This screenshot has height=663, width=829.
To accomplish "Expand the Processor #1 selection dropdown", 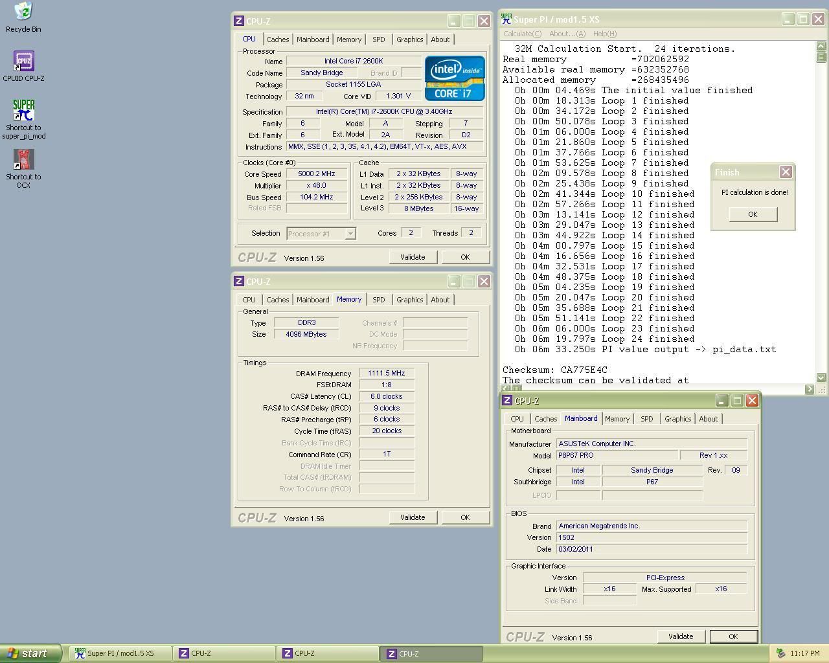I will coord(350,234).
